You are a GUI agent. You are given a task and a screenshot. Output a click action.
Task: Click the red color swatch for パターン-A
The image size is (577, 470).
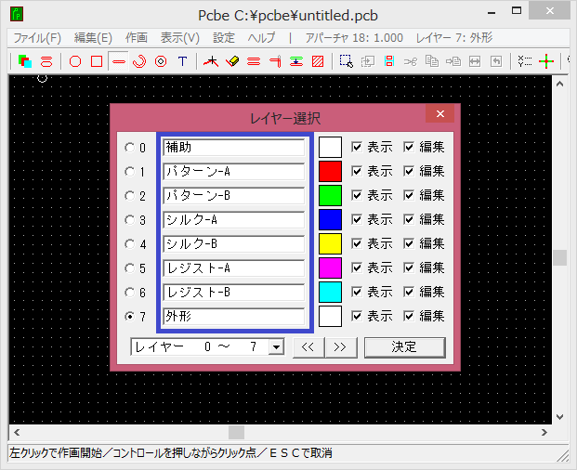(331, 172)
